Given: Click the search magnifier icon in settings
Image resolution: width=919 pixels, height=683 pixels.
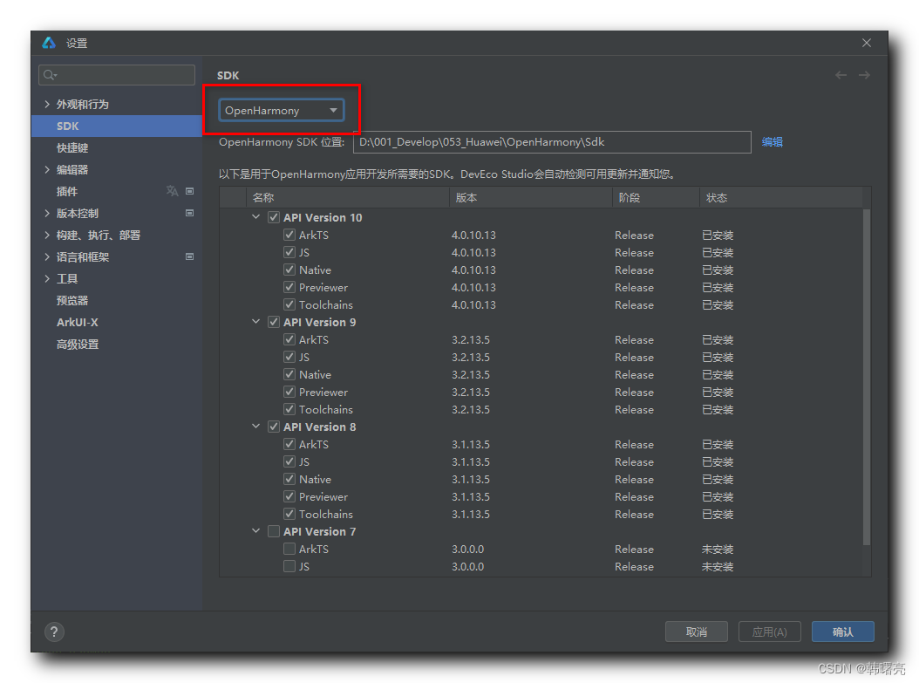Looking at the screenshot, I should click(x=51, y=75).
